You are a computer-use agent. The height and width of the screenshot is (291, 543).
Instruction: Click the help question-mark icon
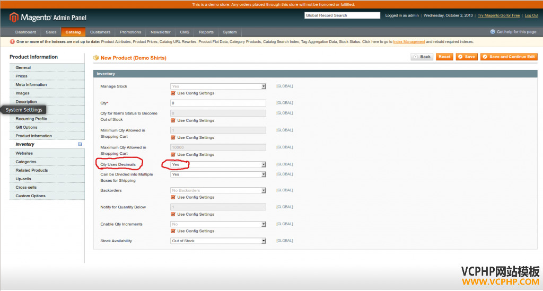tap(493, 32)
